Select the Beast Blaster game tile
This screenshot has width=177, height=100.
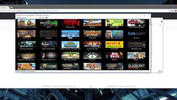pyautogui.click(x=27, y=66)
